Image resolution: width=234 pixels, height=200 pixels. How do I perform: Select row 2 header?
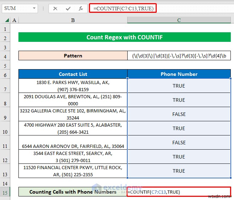pyautogui.click(x=5, y=37)
